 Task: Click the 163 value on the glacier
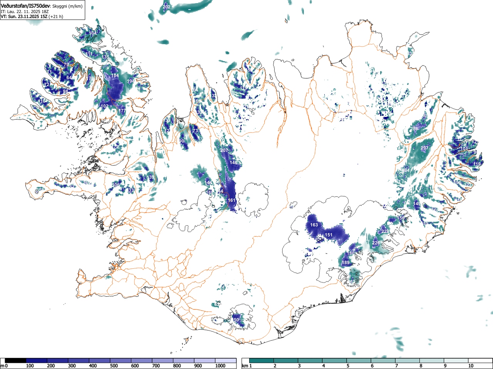(x=314, y=225)
